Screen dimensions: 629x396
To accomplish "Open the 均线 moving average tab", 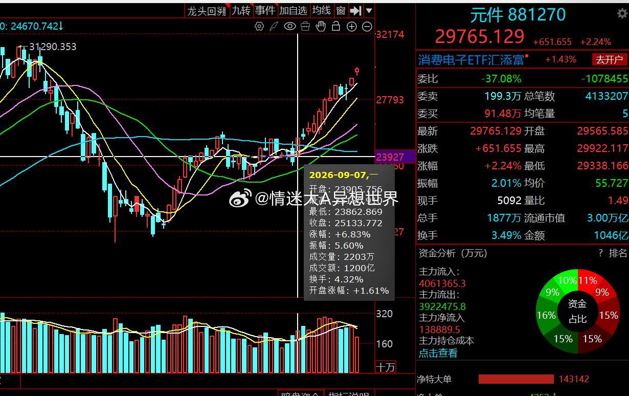I will click(322, 11).
